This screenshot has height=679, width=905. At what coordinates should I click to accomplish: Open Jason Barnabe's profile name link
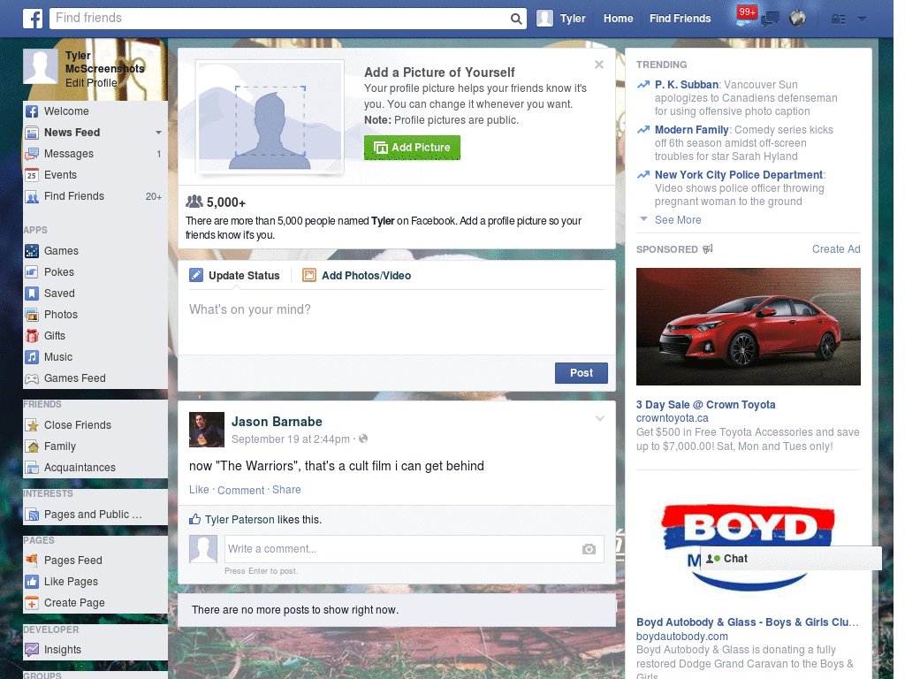click(277, 422)
